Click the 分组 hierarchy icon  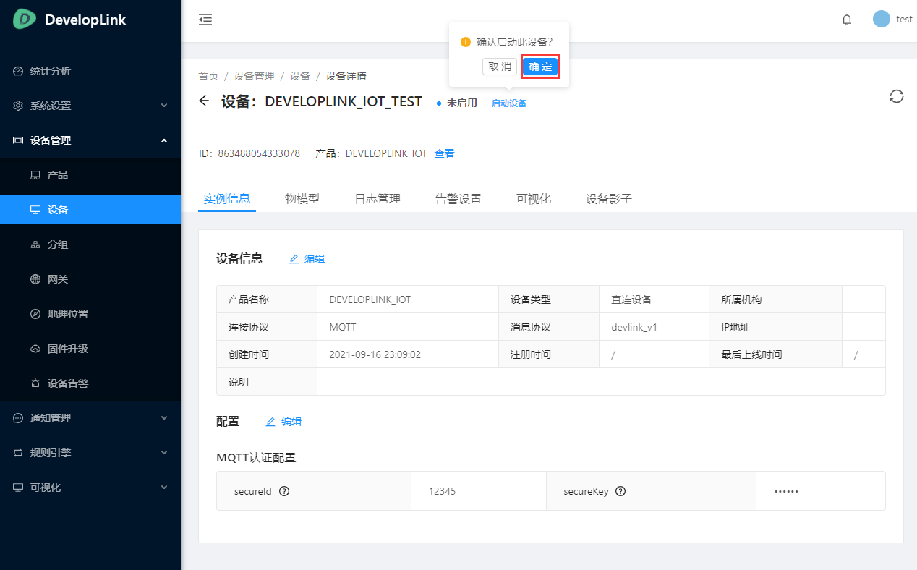click(x=35, y=244)
